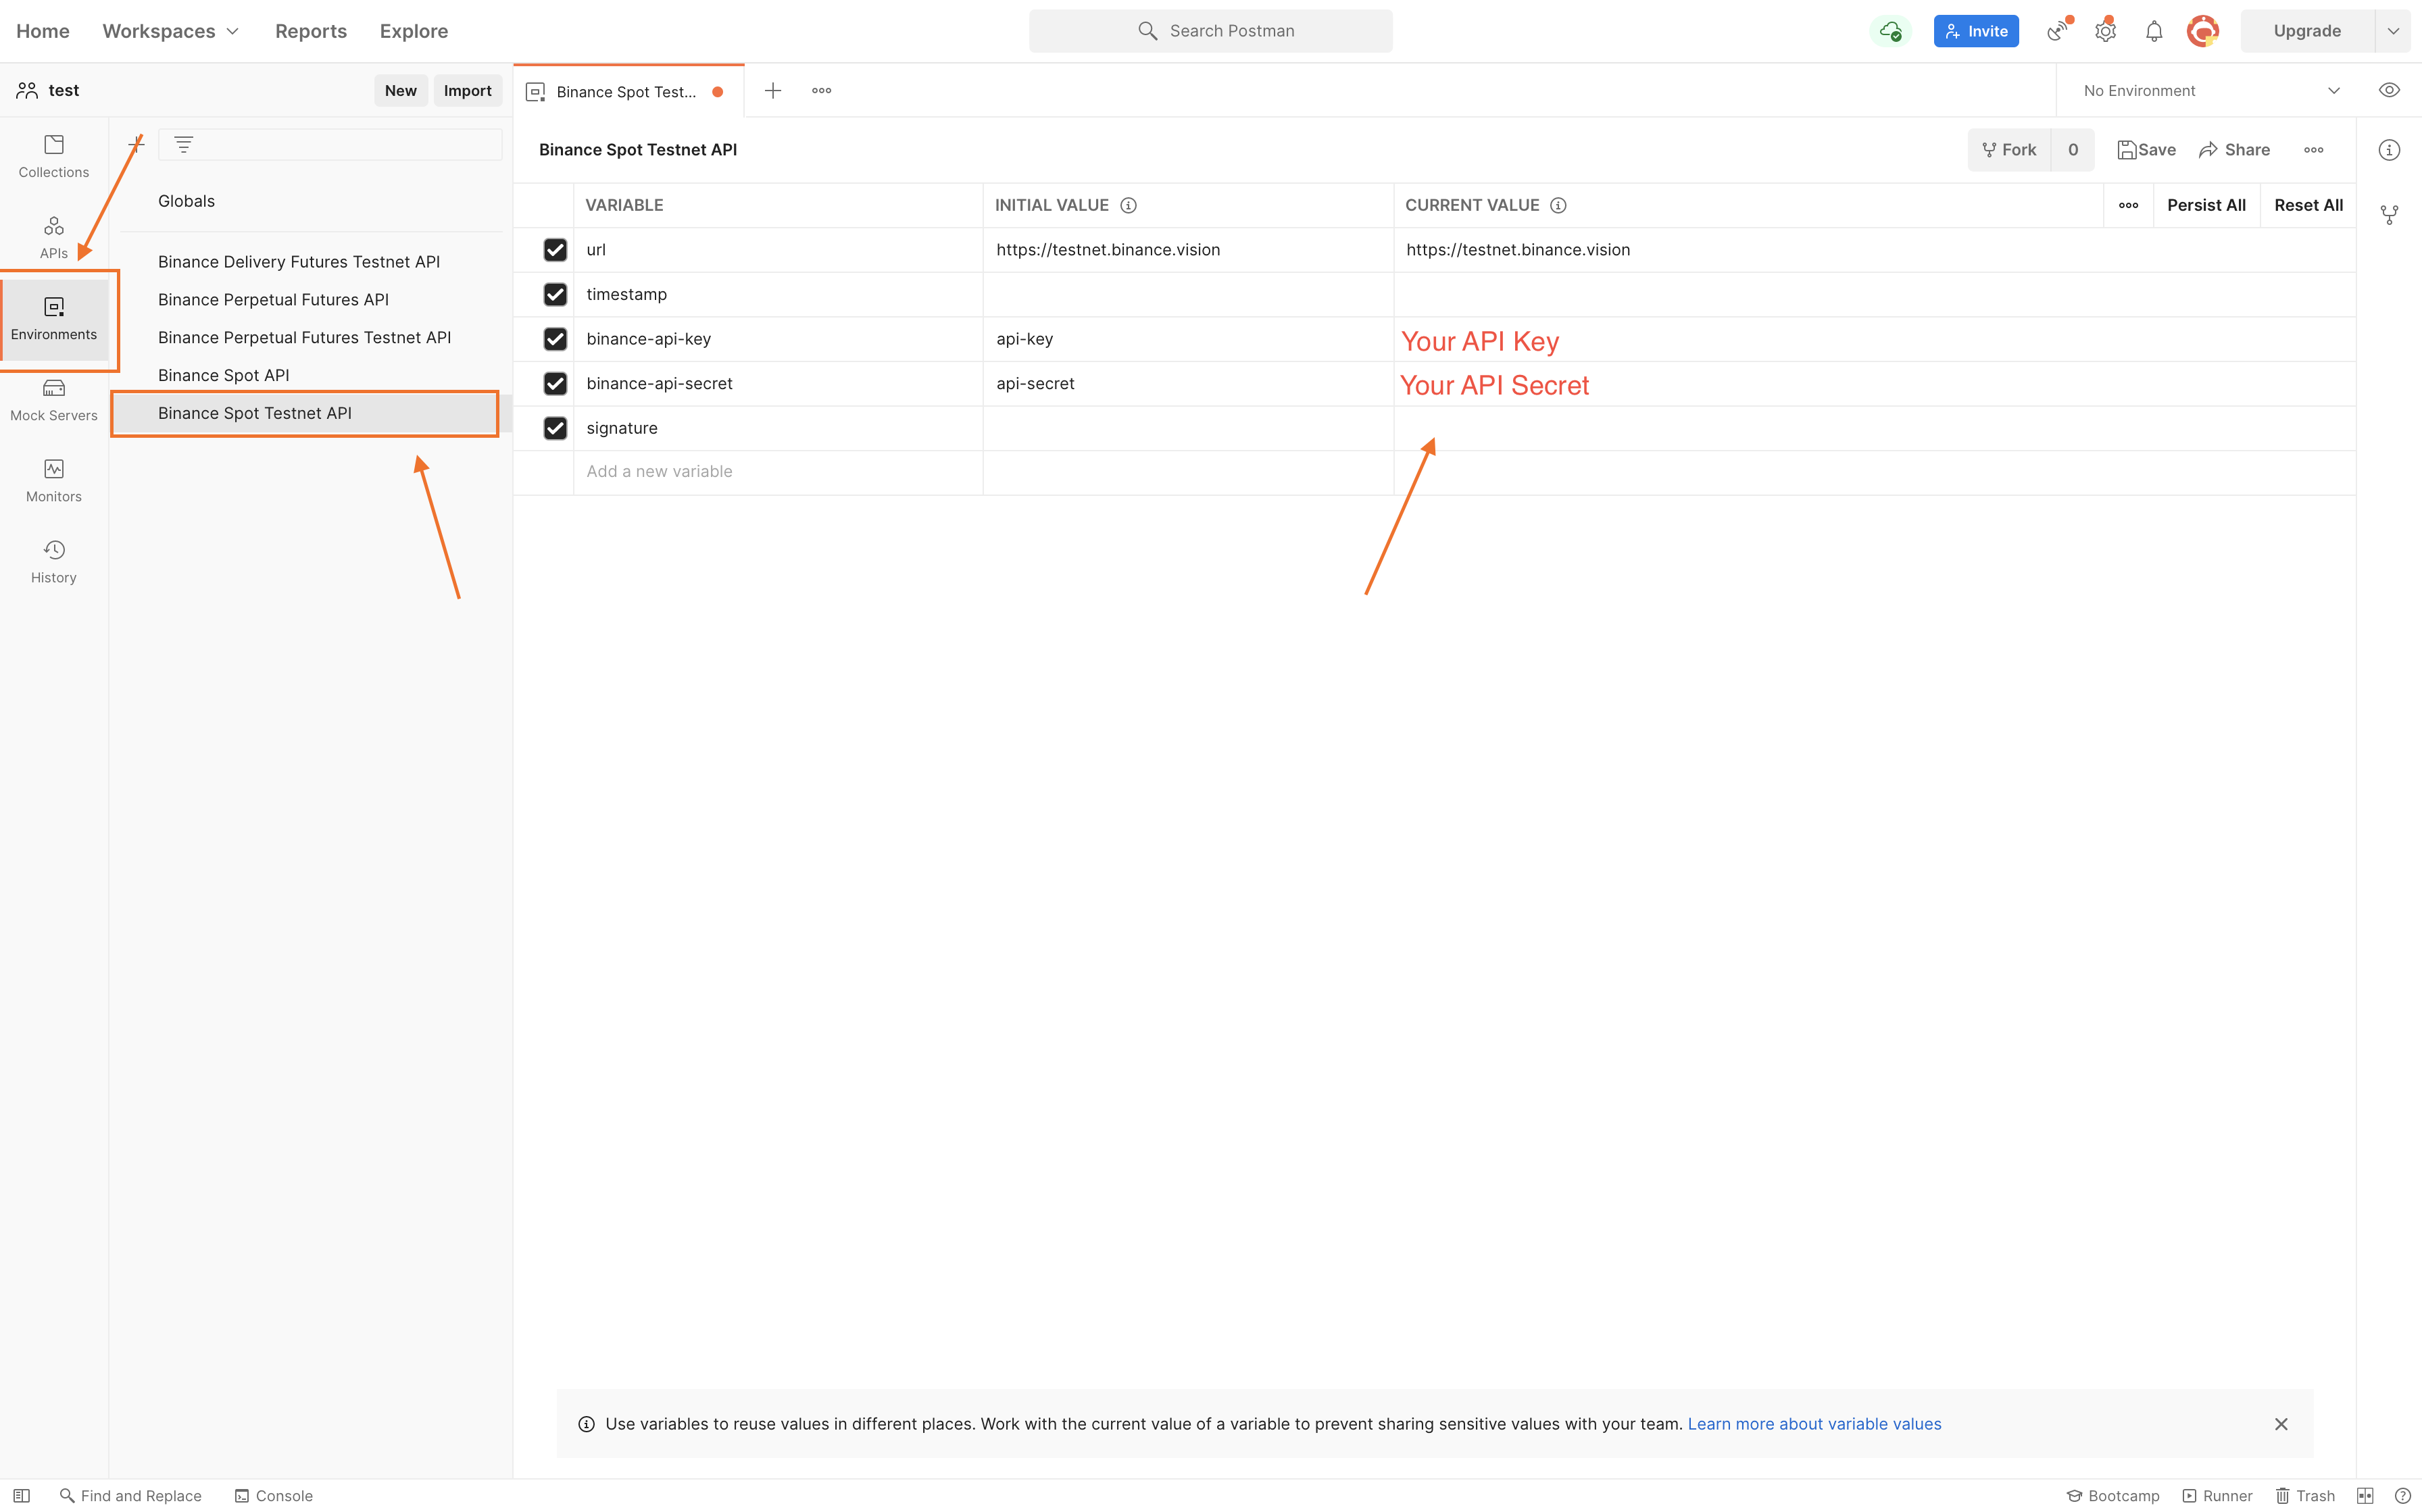Open the Reports menu item
This screenshot has width=2422, height=1512.
pos(311,31)
